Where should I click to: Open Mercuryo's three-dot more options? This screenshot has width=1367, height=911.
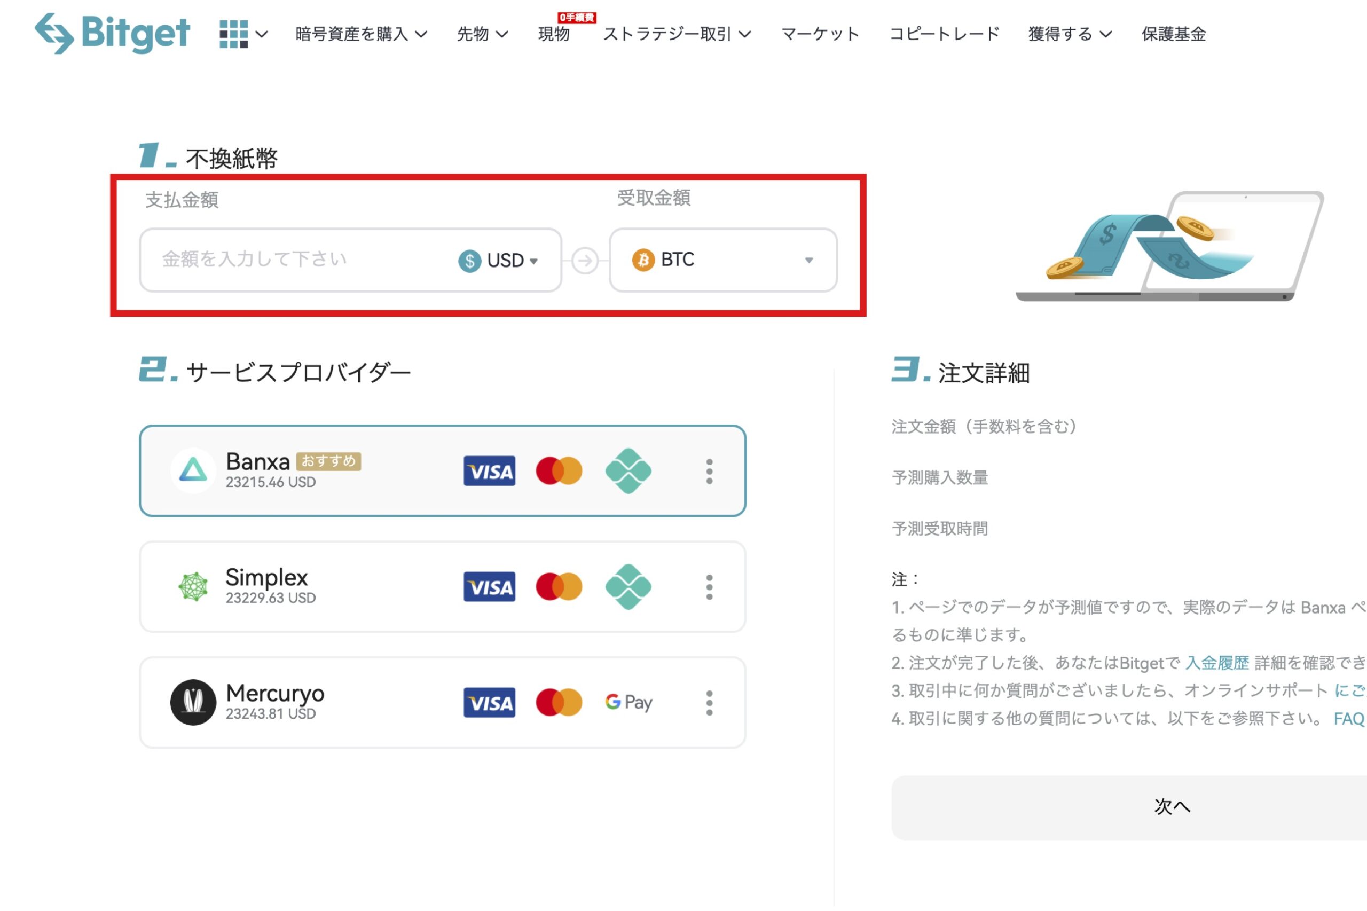pos(709,702)
